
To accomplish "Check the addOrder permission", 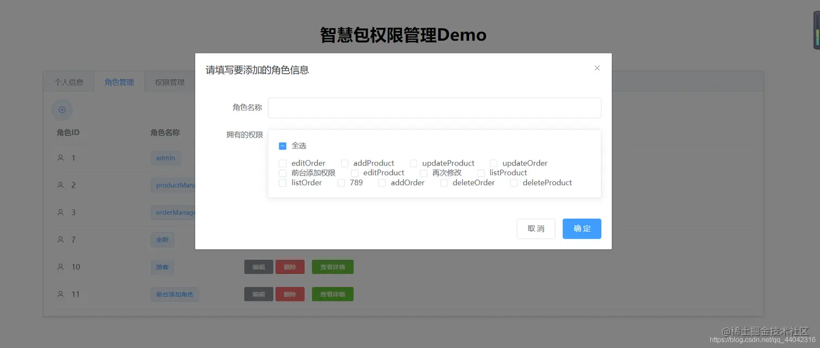I will pyautogui.click(x=382, y=183).
